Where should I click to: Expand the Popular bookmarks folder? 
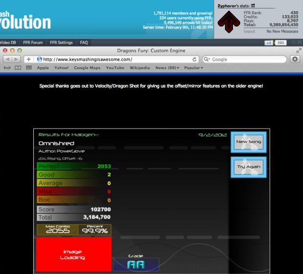point(193,68)
